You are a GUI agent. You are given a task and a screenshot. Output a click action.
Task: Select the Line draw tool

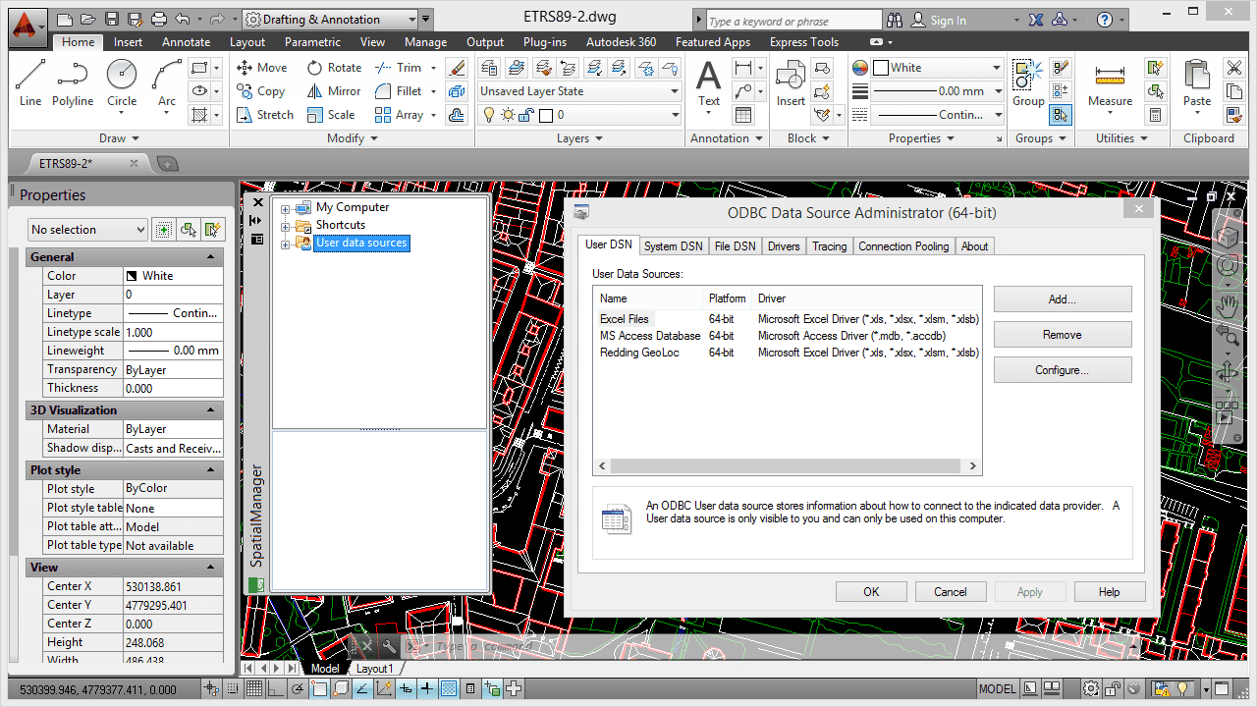click(x=30, y=83)
